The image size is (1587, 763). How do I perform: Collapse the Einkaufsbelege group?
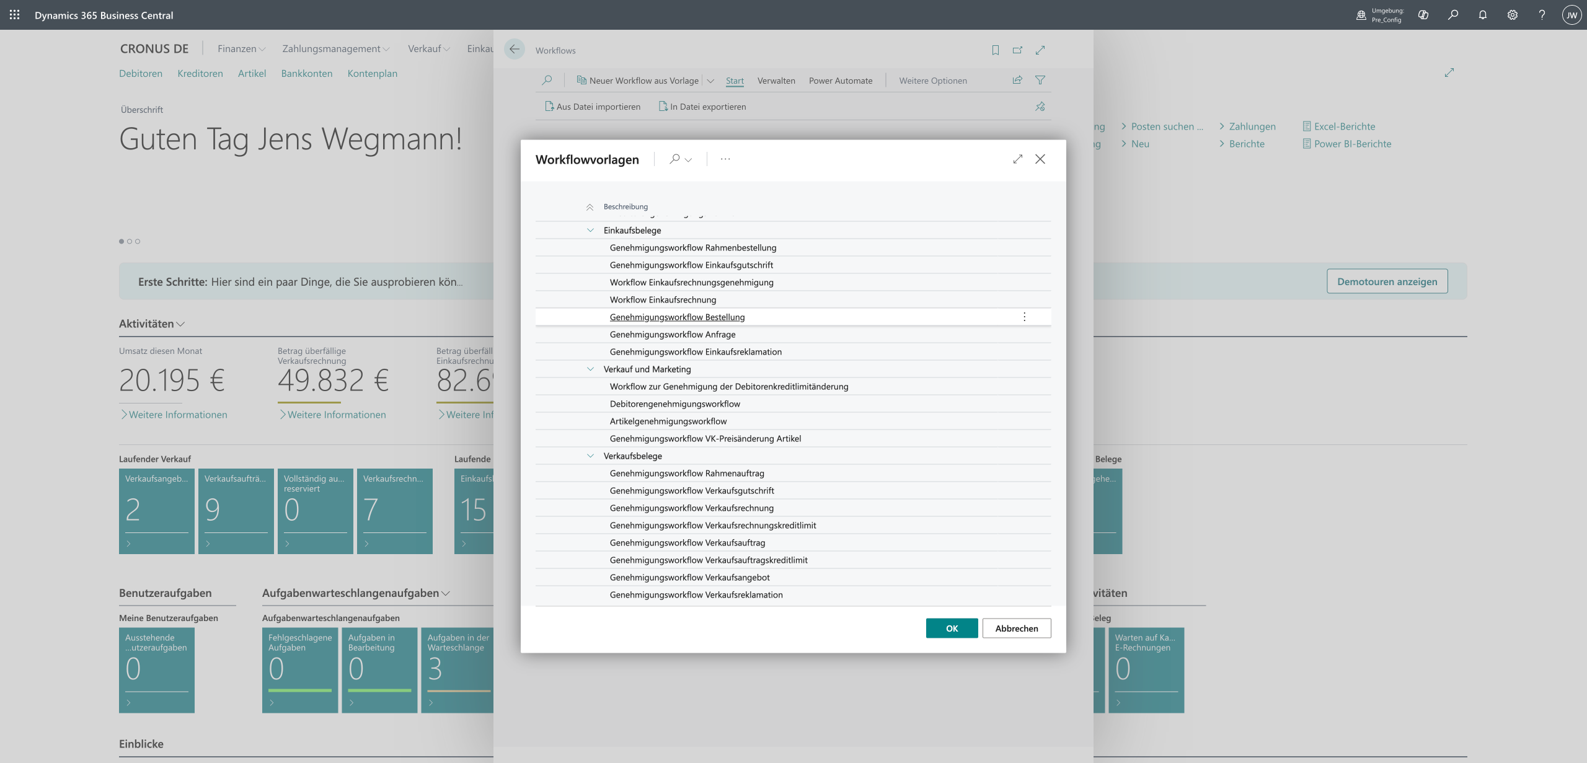tap(590, 230)
